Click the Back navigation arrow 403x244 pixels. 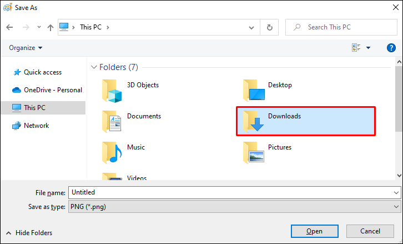(9, 27)
